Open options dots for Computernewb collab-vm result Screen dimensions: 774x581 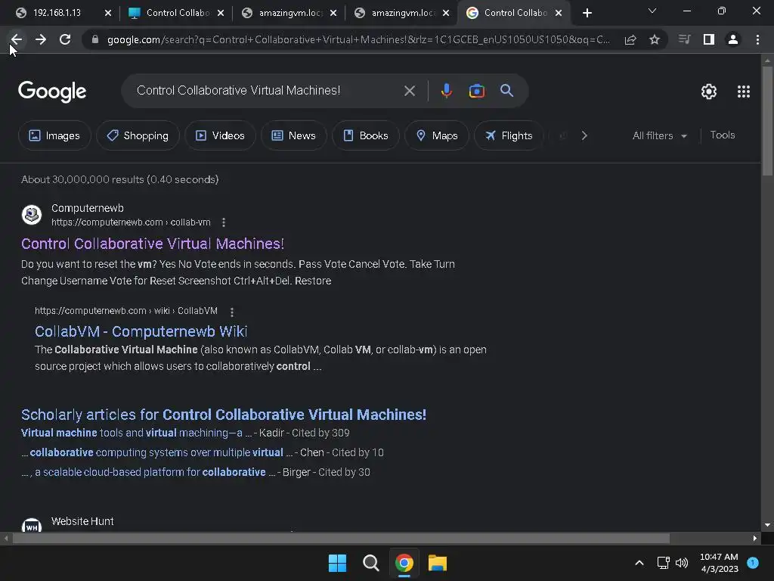[224, 222]
